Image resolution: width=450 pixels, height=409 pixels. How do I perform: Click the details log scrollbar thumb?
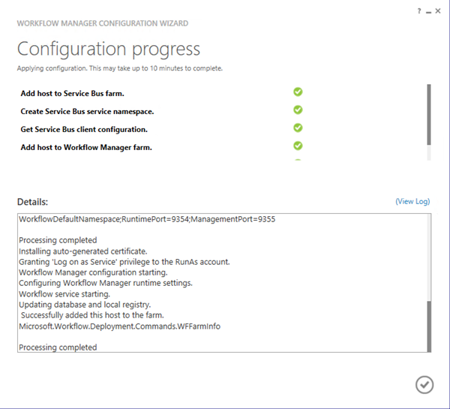[429, 326]
